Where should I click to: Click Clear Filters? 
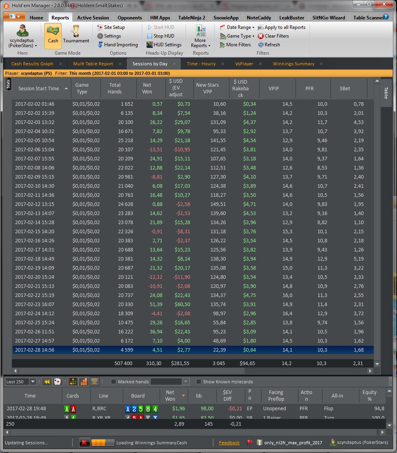point(273,36)
